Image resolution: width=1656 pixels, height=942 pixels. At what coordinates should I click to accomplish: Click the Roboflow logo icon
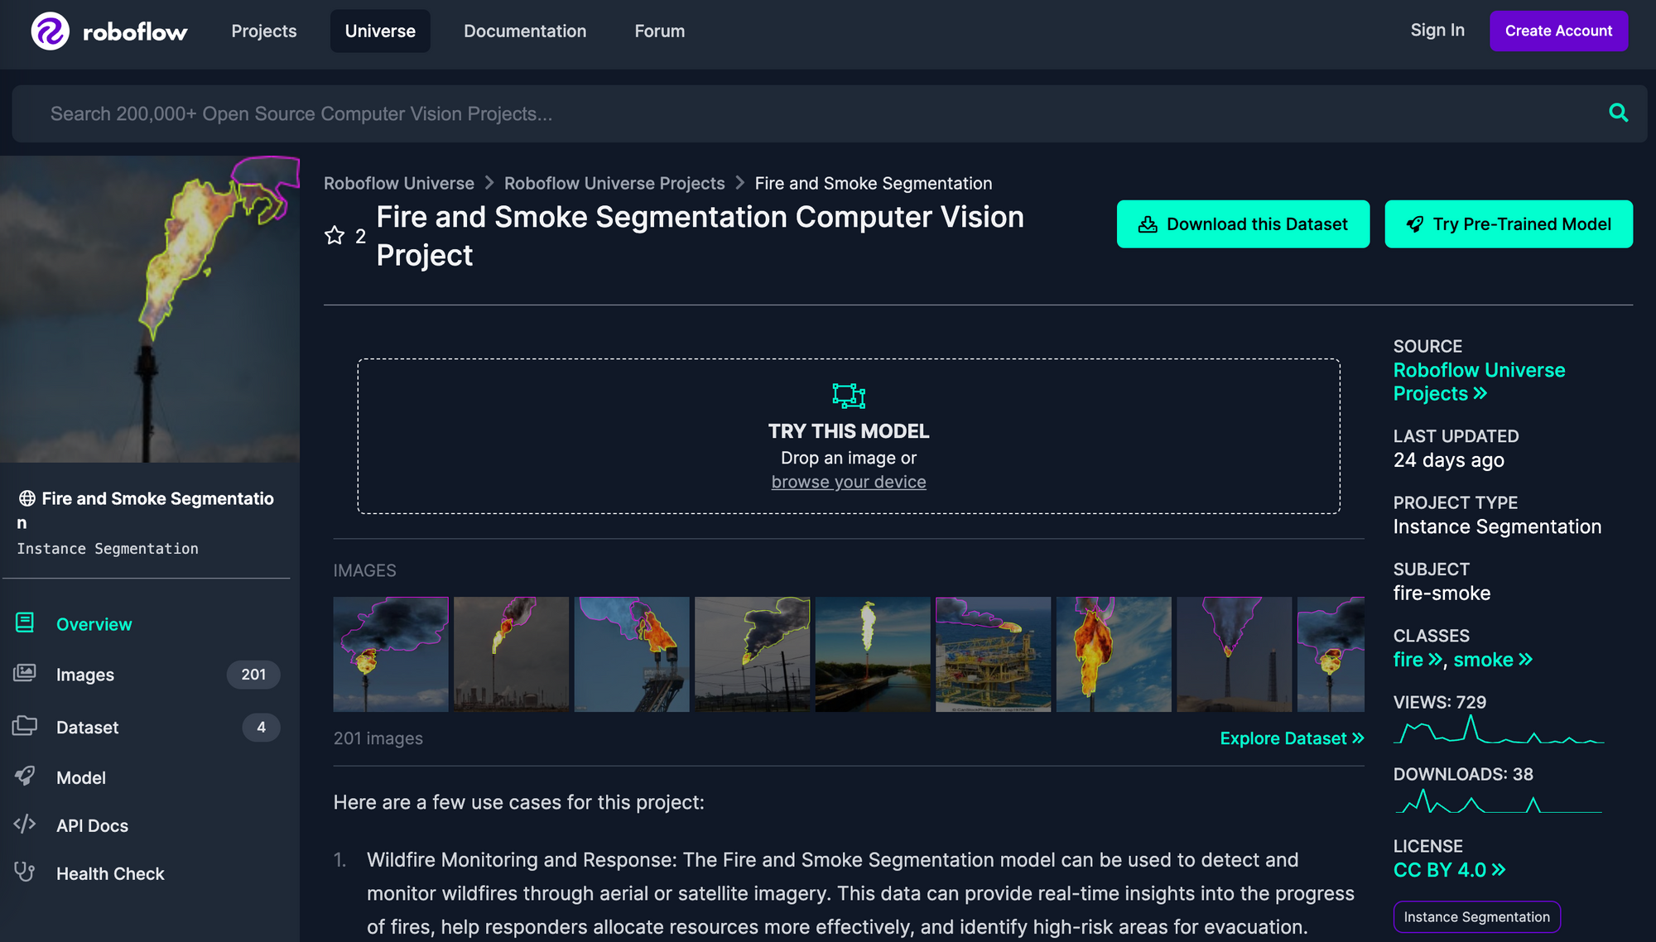click(x=50, y=31)
